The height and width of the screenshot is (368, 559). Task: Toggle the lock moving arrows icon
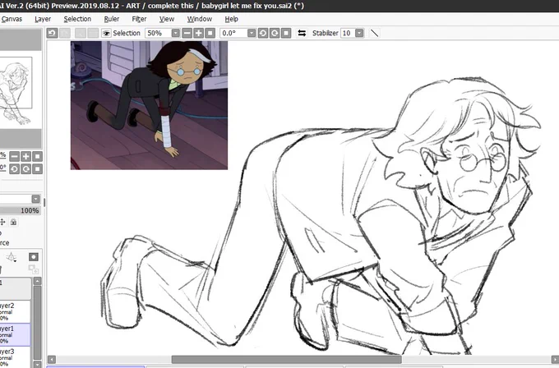(x=2, y=223)
